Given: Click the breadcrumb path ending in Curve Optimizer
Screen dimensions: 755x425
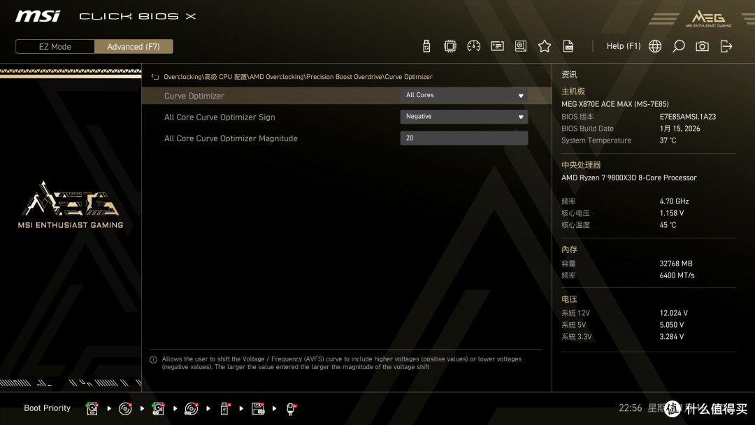Looking at the screenshot, I should (298, 77).
